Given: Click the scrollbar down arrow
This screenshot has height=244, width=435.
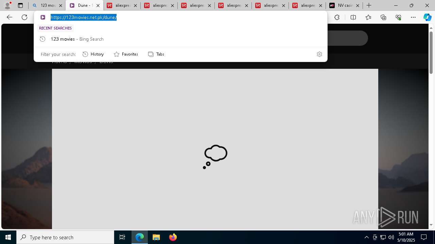Looking at the screenshot, I should (x=431, y=225).
